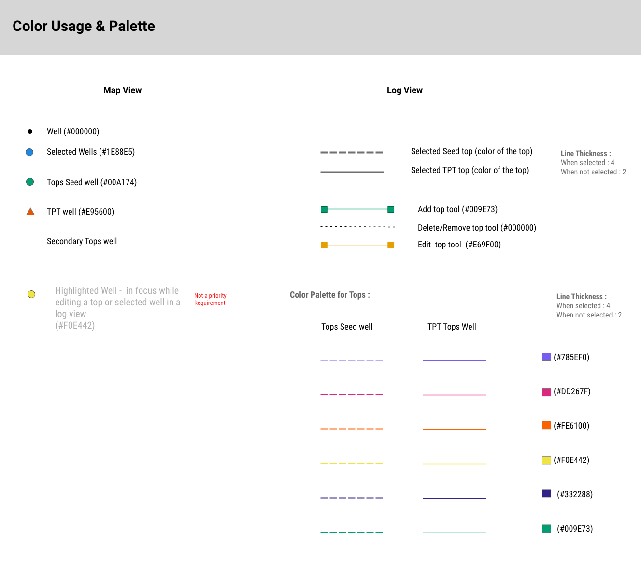This screenshot has height=562, width=641.
Task: Click the orange Edit top tool line
Action: click(357, 245)
